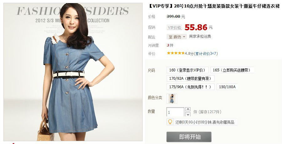Decrease quantity with the down arrow

point(188,114)
